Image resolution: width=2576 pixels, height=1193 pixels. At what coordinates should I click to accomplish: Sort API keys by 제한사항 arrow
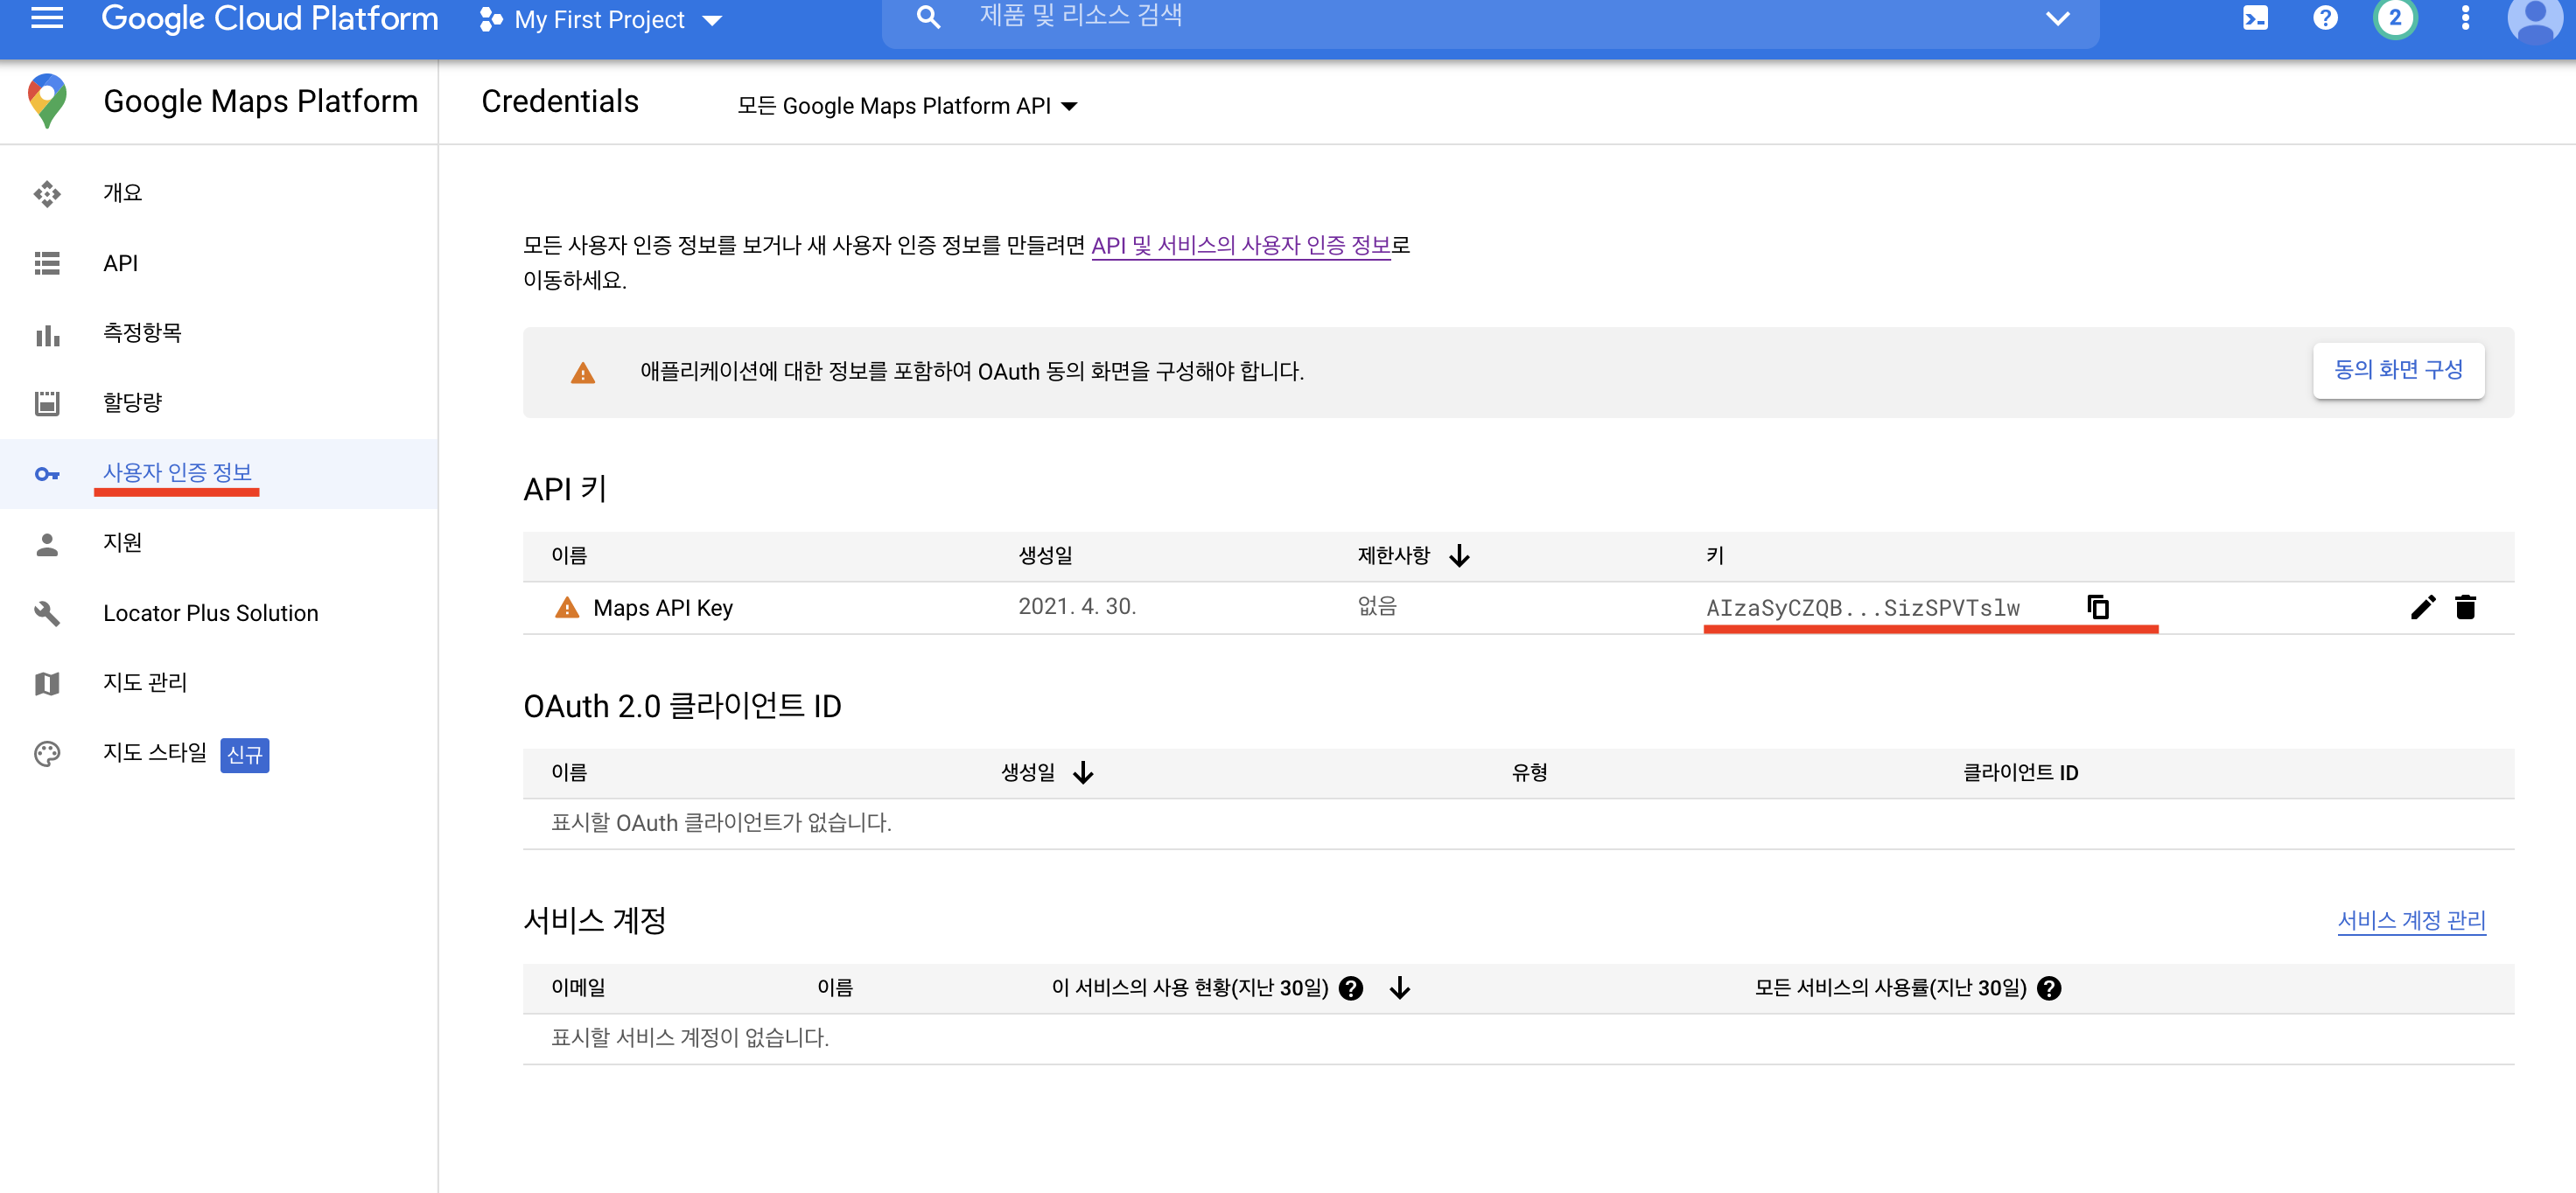tap(1459, 555)
